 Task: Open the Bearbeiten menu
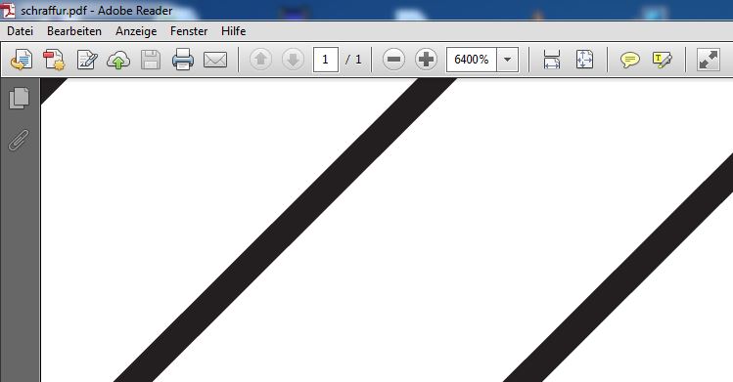tap(74, 31)
